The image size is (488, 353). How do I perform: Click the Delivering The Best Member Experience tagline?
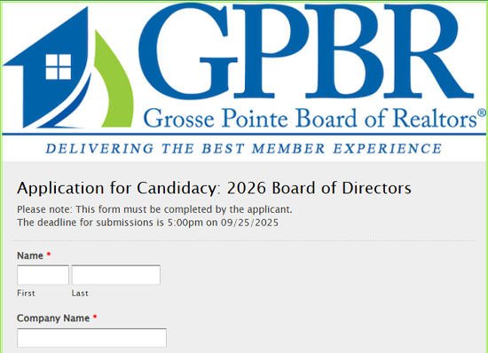[x=244, y=148]
